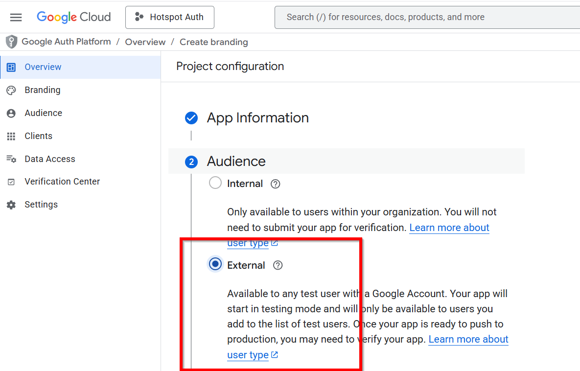Select the External radio button

click(215, 264)
